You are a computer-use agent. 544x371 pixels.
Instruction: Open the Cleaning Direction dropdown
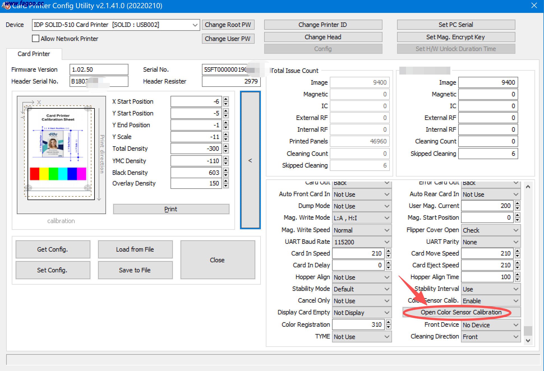[x=516, y=337]
